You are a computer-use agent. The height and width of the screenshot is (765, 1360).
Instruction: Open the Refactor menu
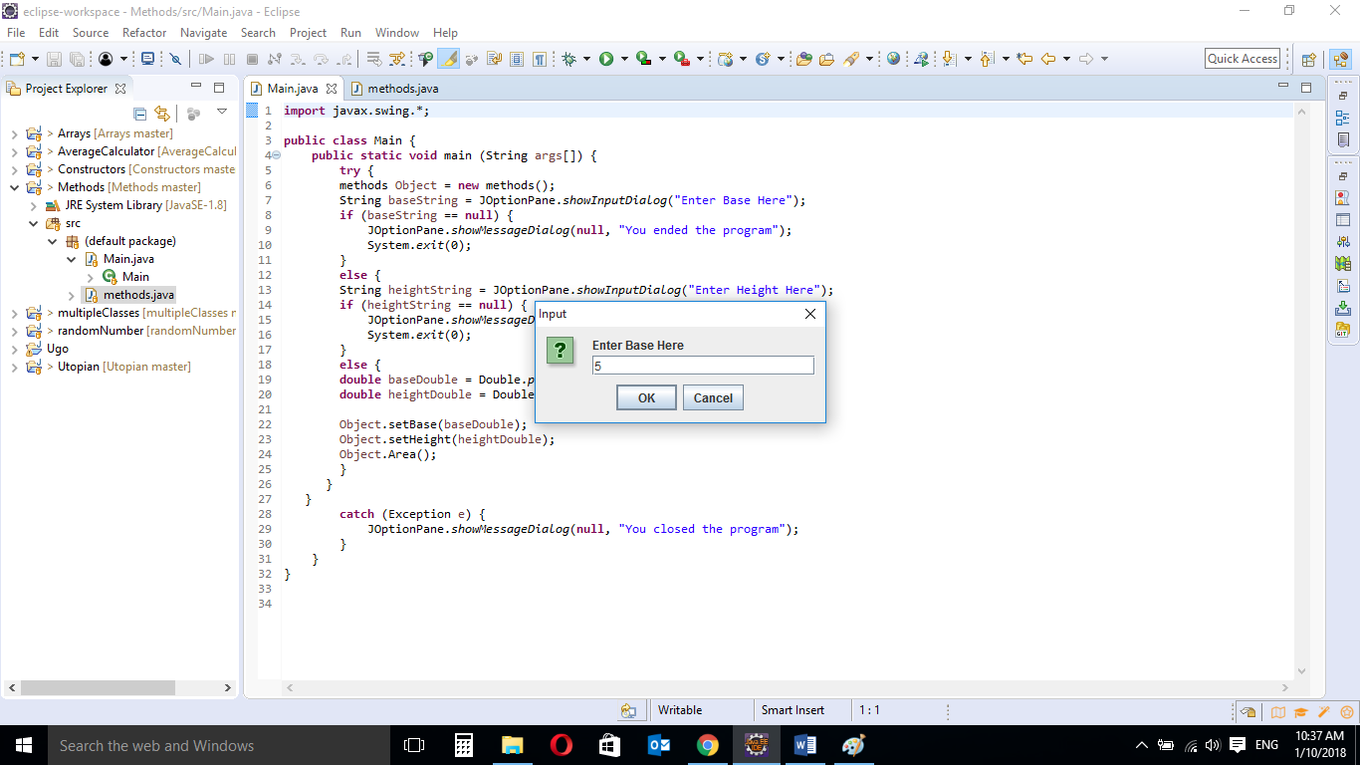point(144,33)
